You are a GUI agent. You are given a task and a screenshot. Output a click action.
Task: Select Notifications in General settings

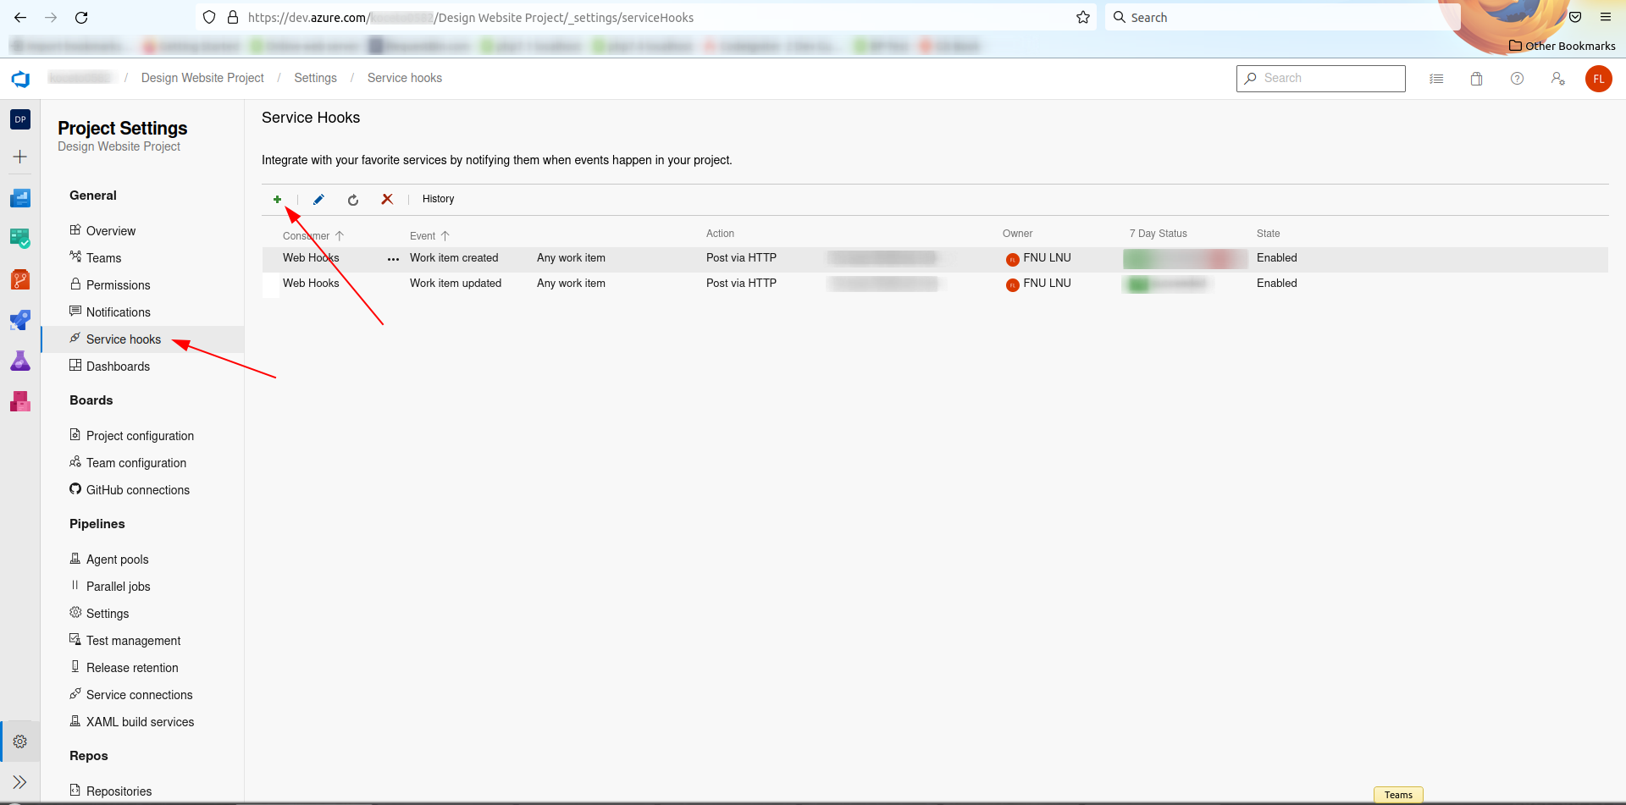pos(118,312)
